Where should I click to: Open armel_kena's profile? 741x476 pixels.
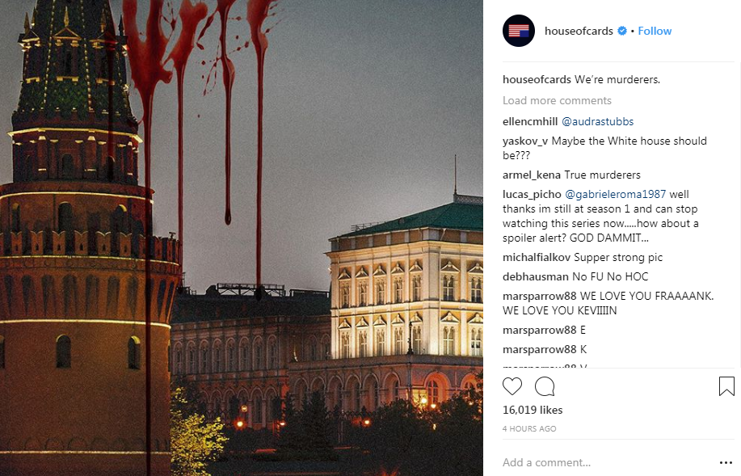pos(531,175)
